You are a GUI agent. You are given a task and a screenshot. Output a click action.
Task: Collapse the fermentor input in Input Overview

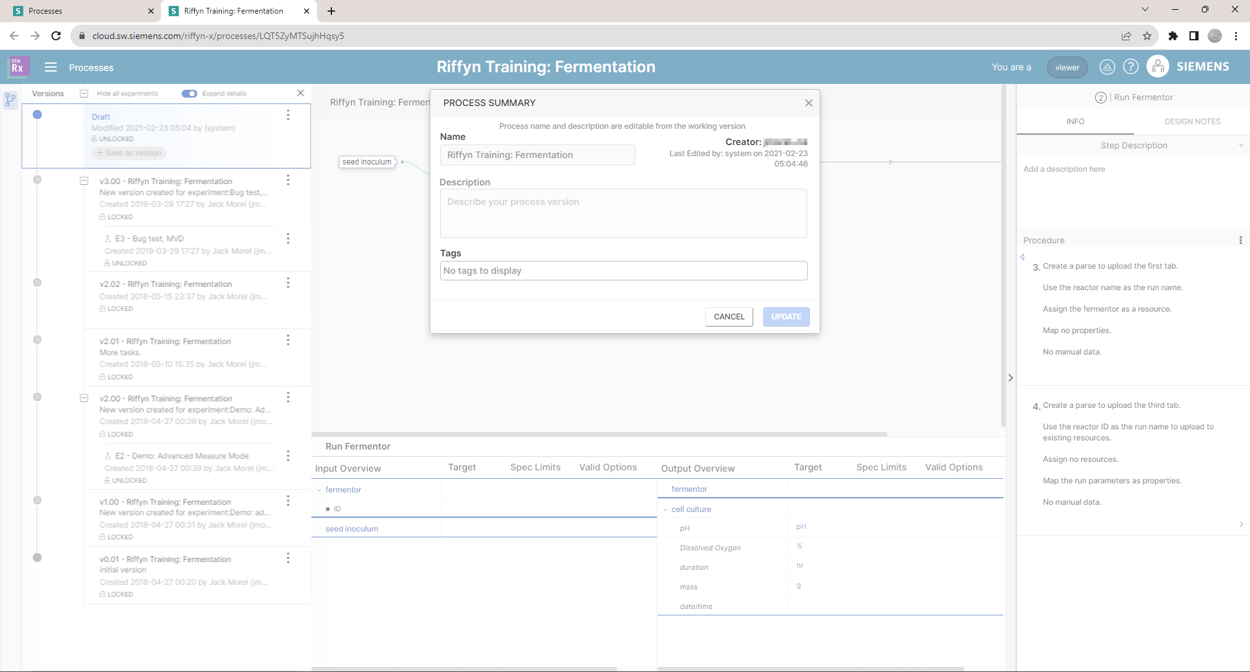(x=319, y=490)
